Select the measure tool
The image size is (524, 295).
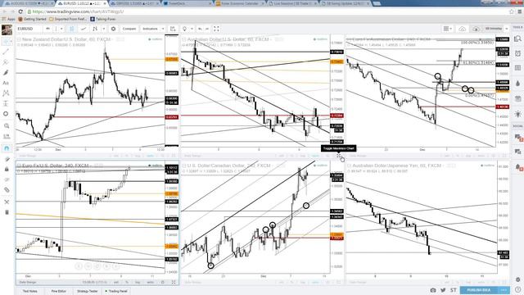click(x=7, y=136)
